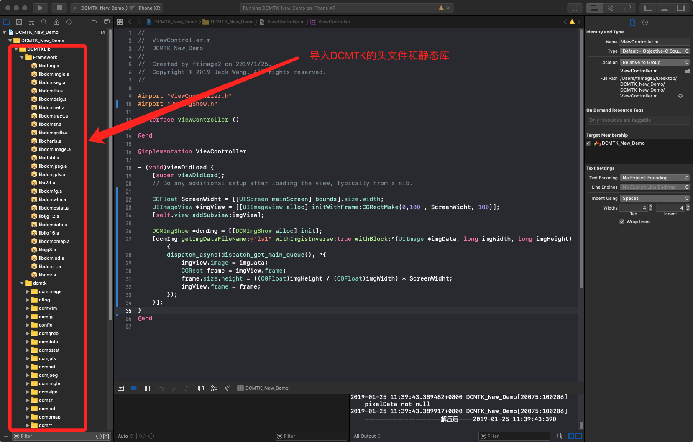
Task: Open the symbol navigator icon
Action: pyautogui.click(x=31, y=22)
